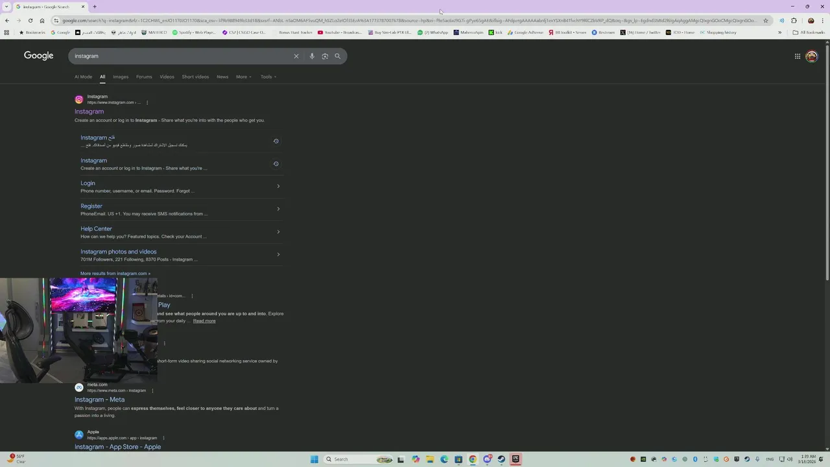The height and width of the screenshot is (467, 830).
Task: Open the Instagram - Meta result
Action: click(x=99, y=400)
